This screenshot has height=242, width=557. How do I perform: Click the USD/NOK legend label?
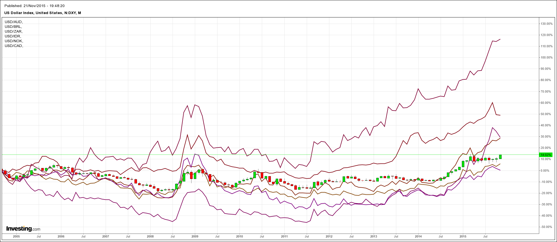tap(14, 41)
